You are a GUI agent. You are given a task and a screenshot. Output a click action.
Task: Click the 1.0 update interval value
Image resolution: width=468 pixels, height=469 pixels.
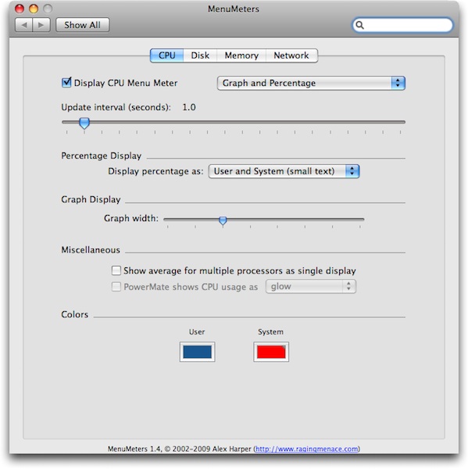[189, 107]
